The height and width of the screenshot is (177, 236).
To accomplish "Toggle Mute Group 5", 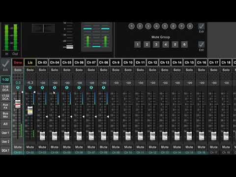I will coord(175,44).
